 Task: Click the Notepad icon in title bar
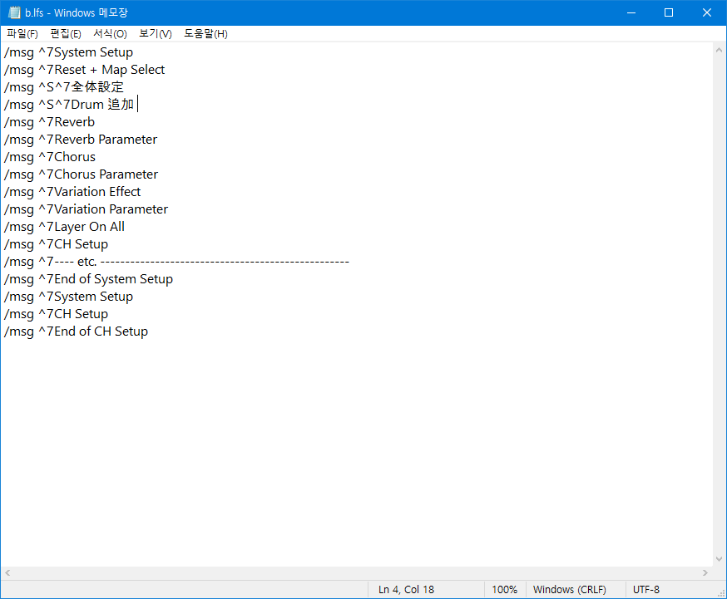point(14,12)
